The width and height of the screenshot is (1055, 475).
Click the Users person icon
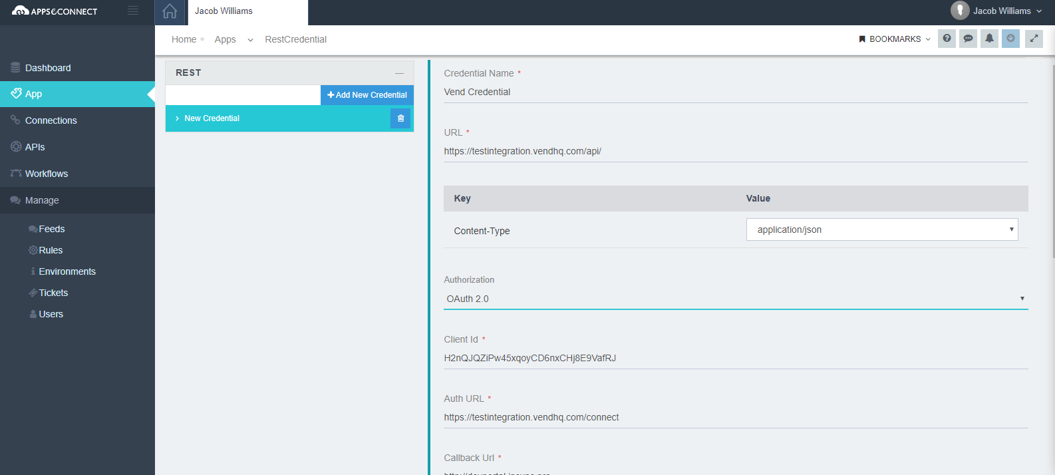coord(33,314)
